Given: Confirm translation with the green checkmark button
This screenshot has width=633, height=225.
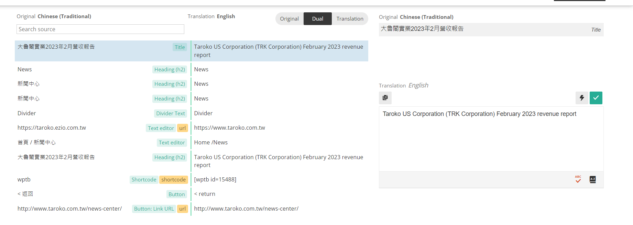Looking at the screenshot, I should [596, 98].
